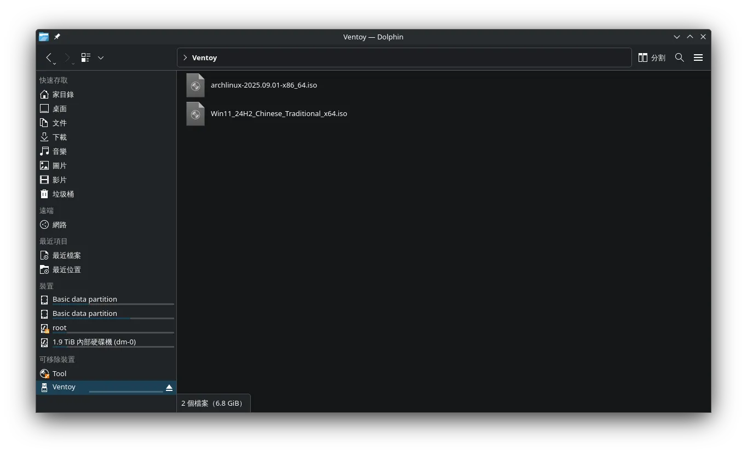The width and height of the screenshot is (747, 455).
Task: Open 桌面 desktop in sidebar
Action: pos(106,108)
